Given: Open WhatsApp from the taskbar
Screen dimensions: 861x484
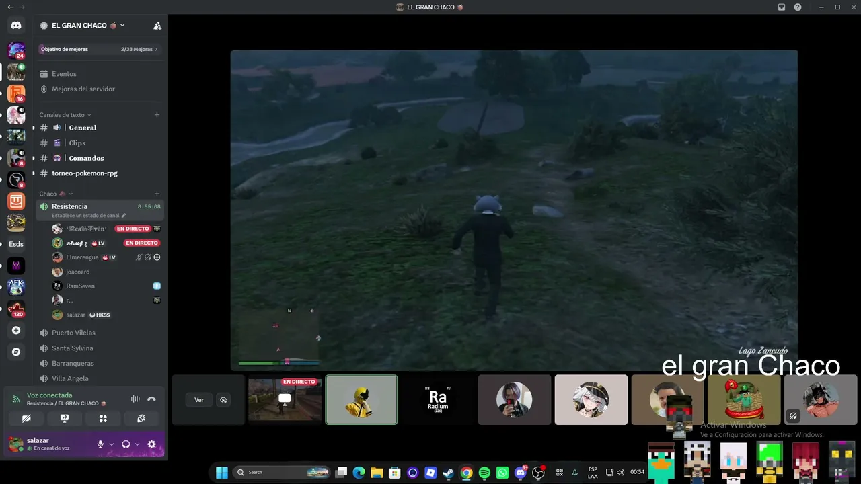Looking at the screenshot, I should pyautogui.click(x=502, y=473).
